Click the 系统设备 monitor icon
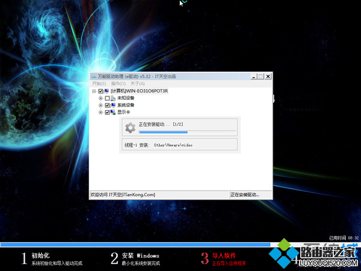 click(x=113, y=105)
